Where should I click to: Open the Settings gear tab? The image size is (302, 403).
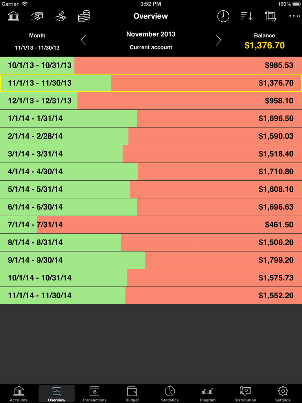[283, 394]
